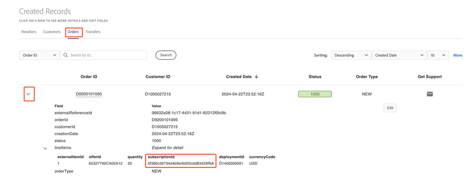The height and width of the screenshot is (177, 472).
Task: Switch to the Resellers tab
Action: point(29,32)
